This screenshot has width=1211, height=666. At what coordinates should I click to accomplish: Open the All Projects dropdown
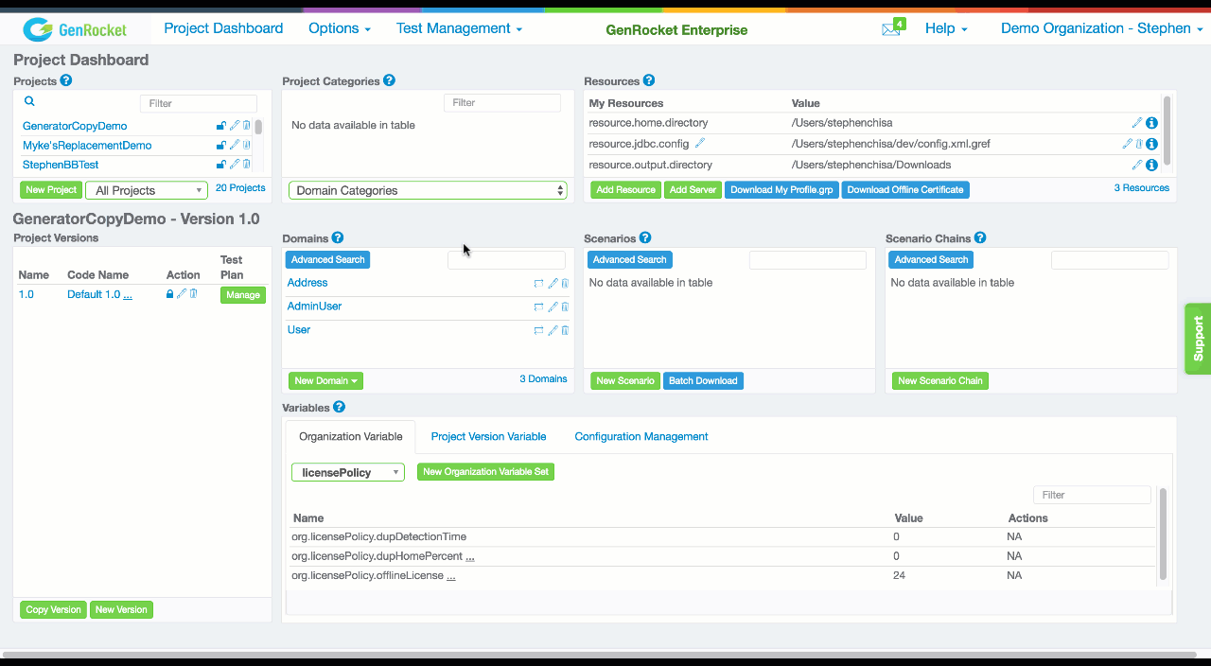coord(147,190)
